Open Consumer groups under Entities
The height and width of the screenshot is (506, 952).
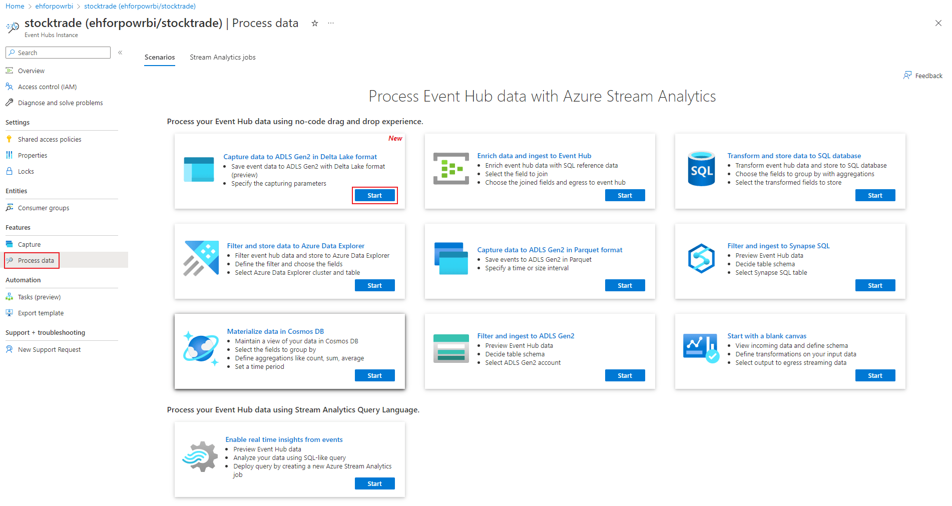pos(43,207)
